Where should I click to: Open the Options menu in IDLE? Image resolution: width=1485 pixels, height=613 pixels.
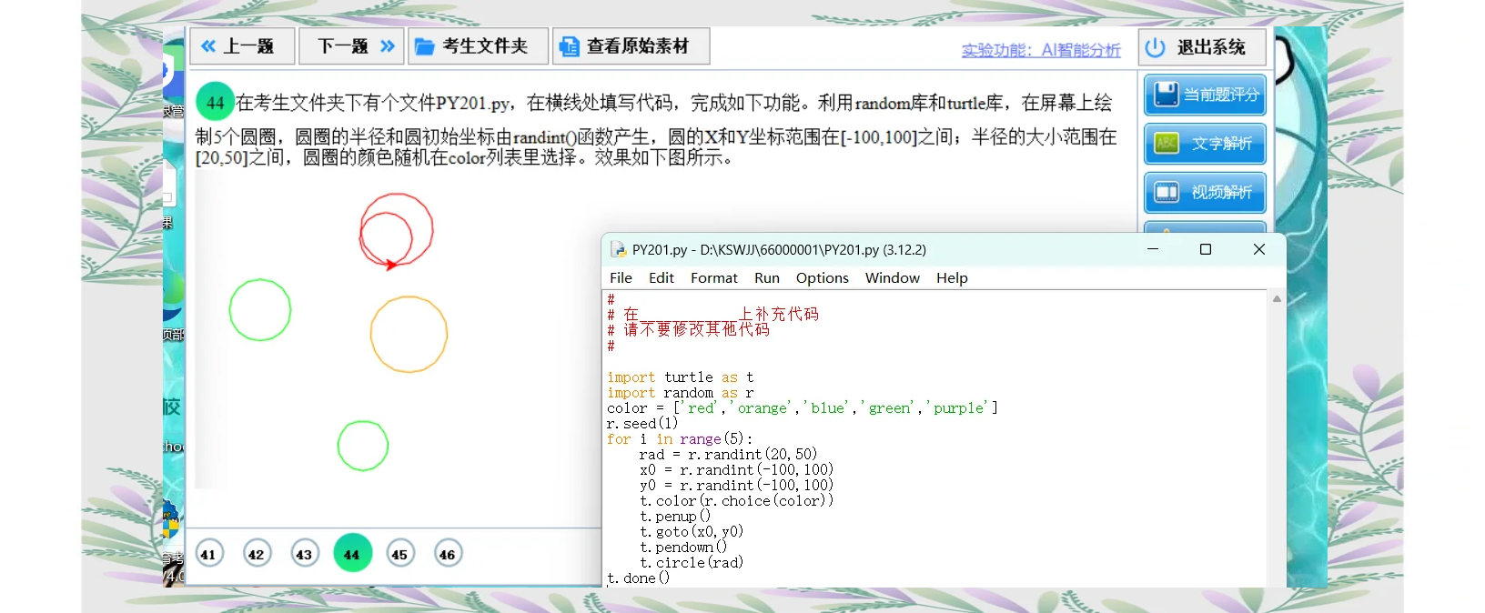tap(823, 278)
